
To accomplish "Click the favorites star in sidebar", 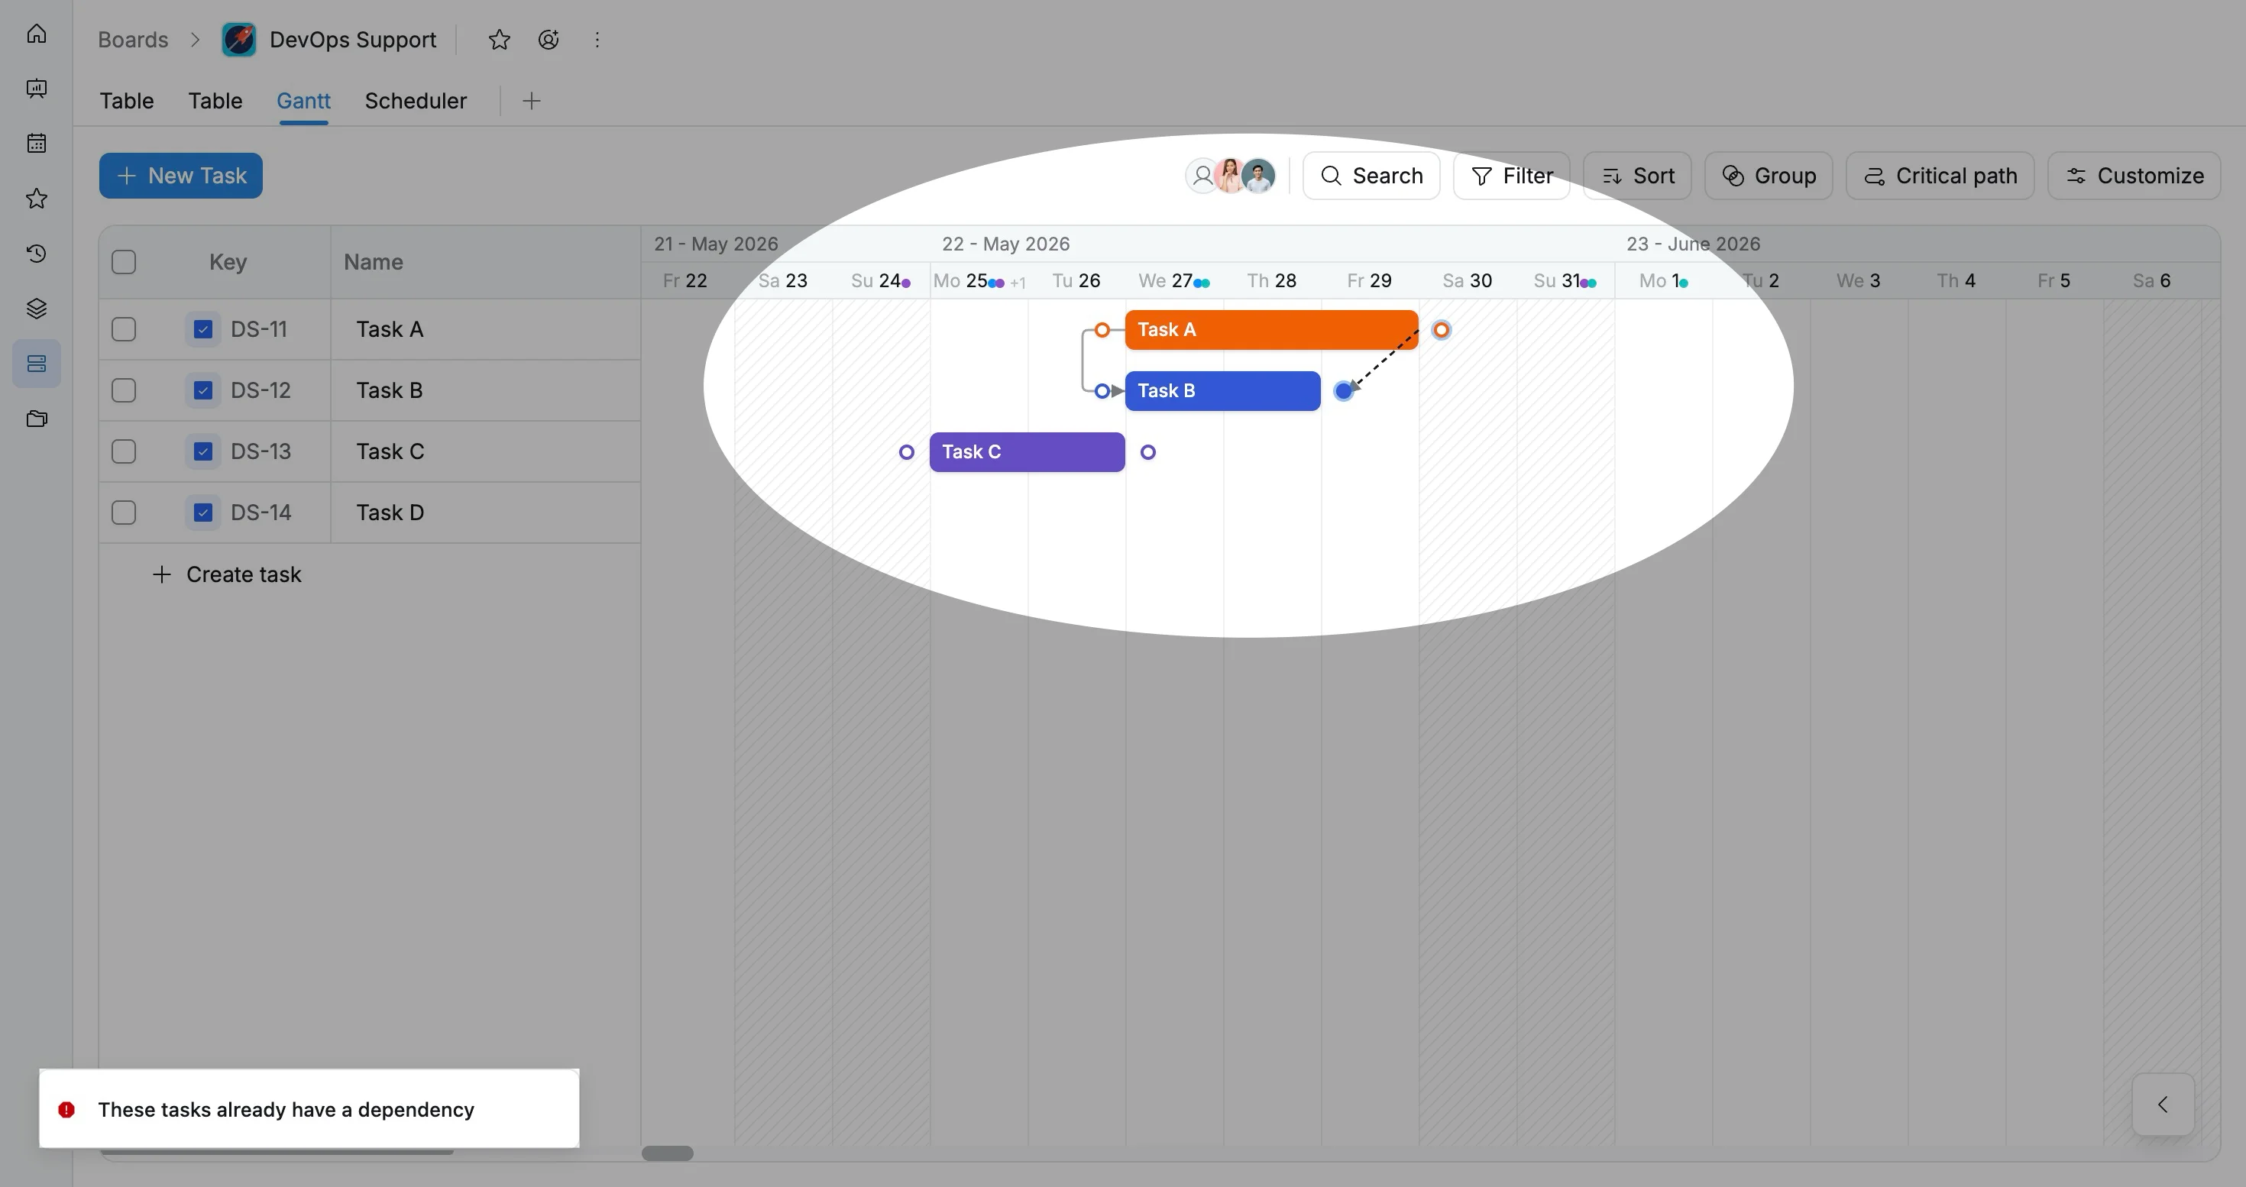I will (x=37, y=199).
